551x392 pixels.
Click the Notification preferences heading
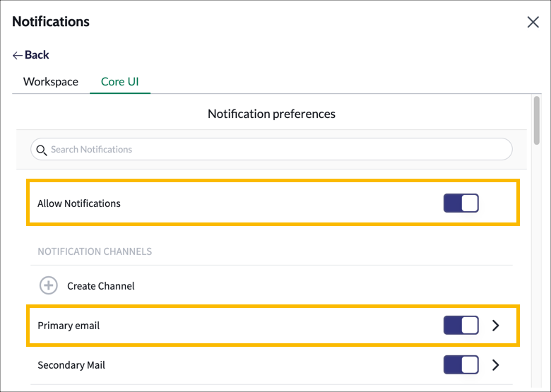271,114
